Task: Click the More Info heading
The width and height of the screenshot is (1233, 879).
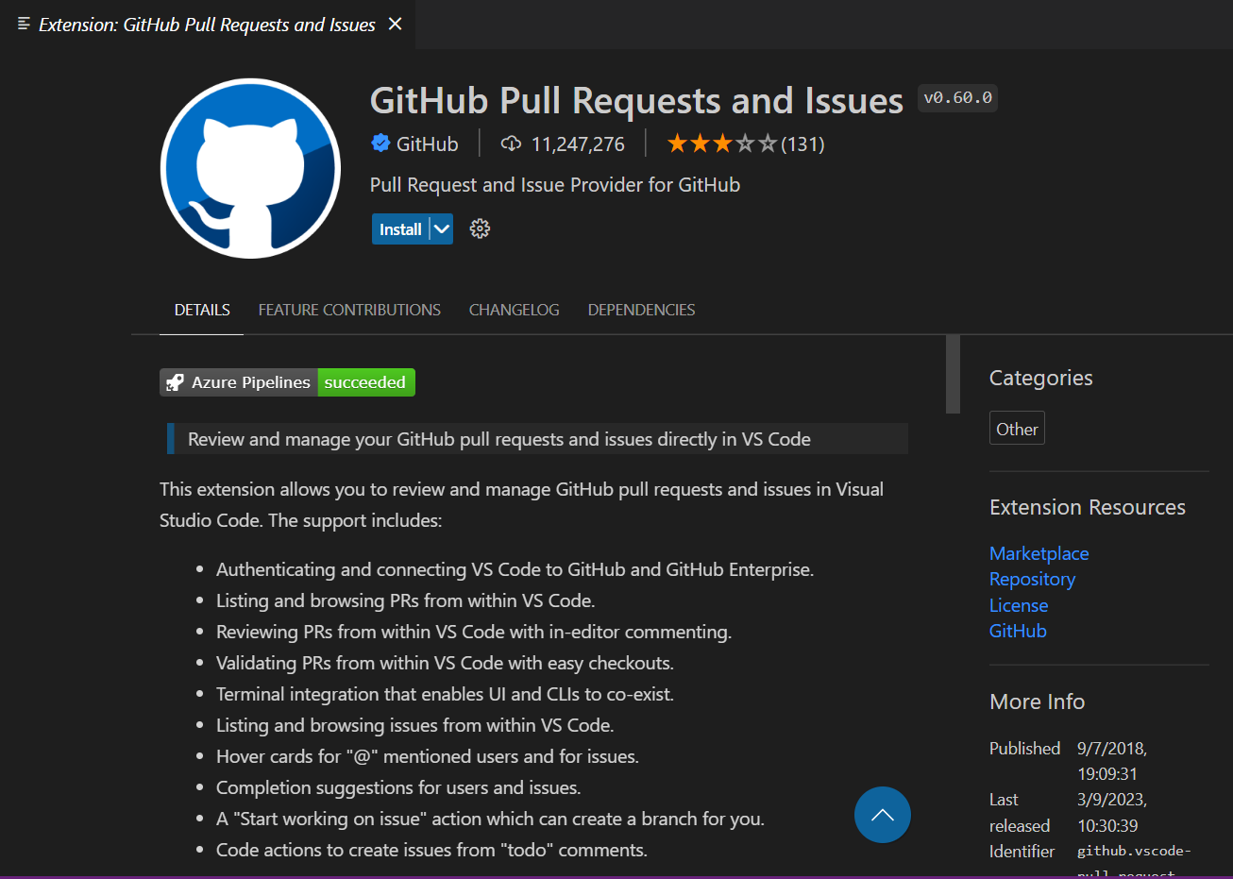Action: 1038,702
